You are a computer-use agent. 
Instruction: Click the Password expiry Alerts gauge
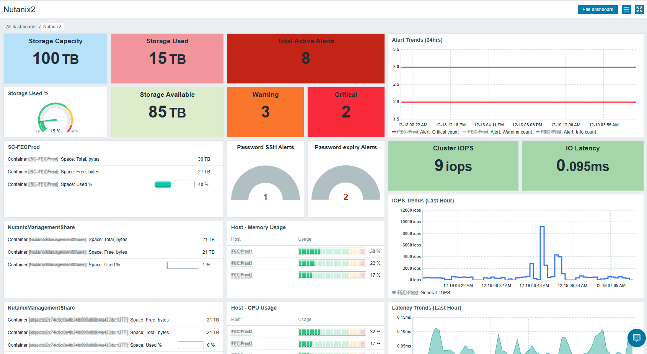coord(346,184)
